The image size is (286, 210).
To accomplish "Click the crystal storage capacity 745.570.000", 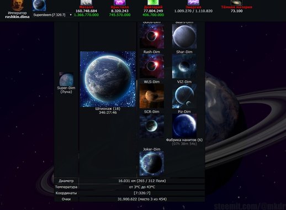I will (x=120, y=15).
